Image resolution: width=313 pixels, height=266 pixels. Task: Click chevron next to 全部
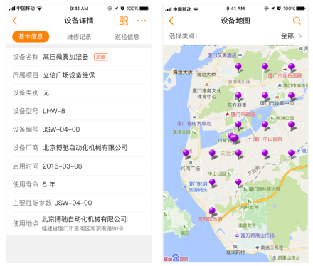[300, 36]
